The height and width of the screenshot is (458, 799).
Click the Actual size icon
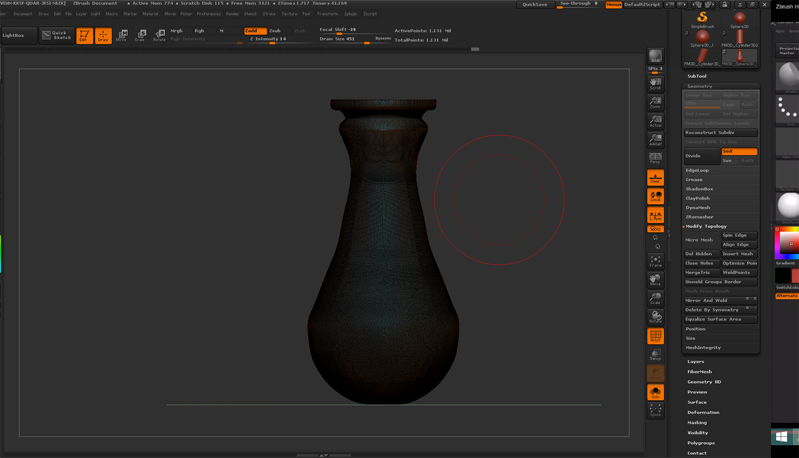tap(655, 121)
